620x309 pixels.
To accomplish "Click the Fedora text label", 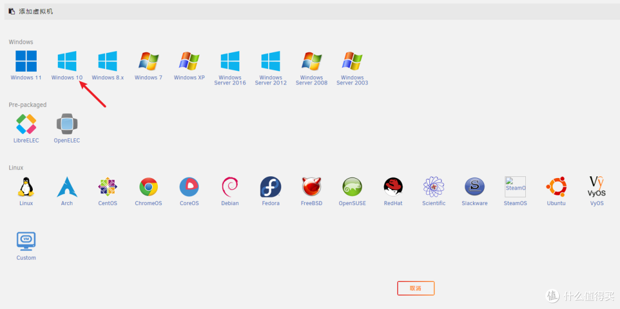I will [271, 203].
